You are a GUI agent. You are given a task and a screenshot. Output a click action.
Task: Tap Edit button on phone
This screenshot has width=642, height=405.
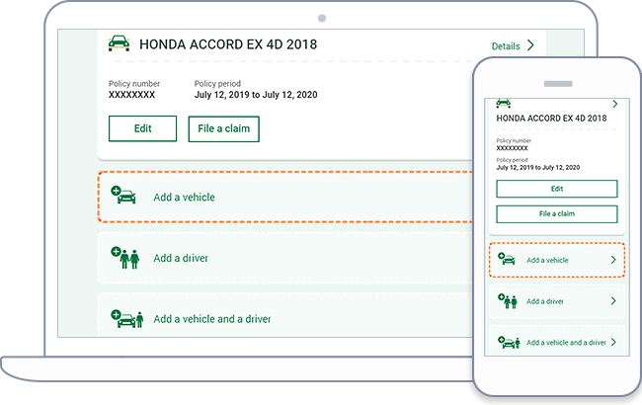click(x=557, y=189)
